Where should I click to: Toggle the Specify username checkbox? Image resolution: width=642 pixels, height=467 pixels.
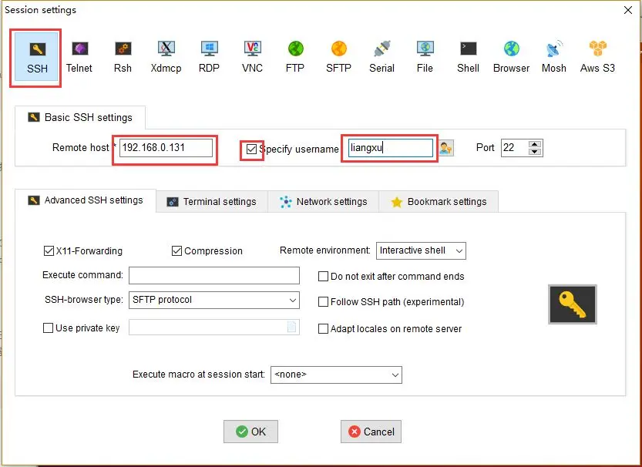click(251, 149)
